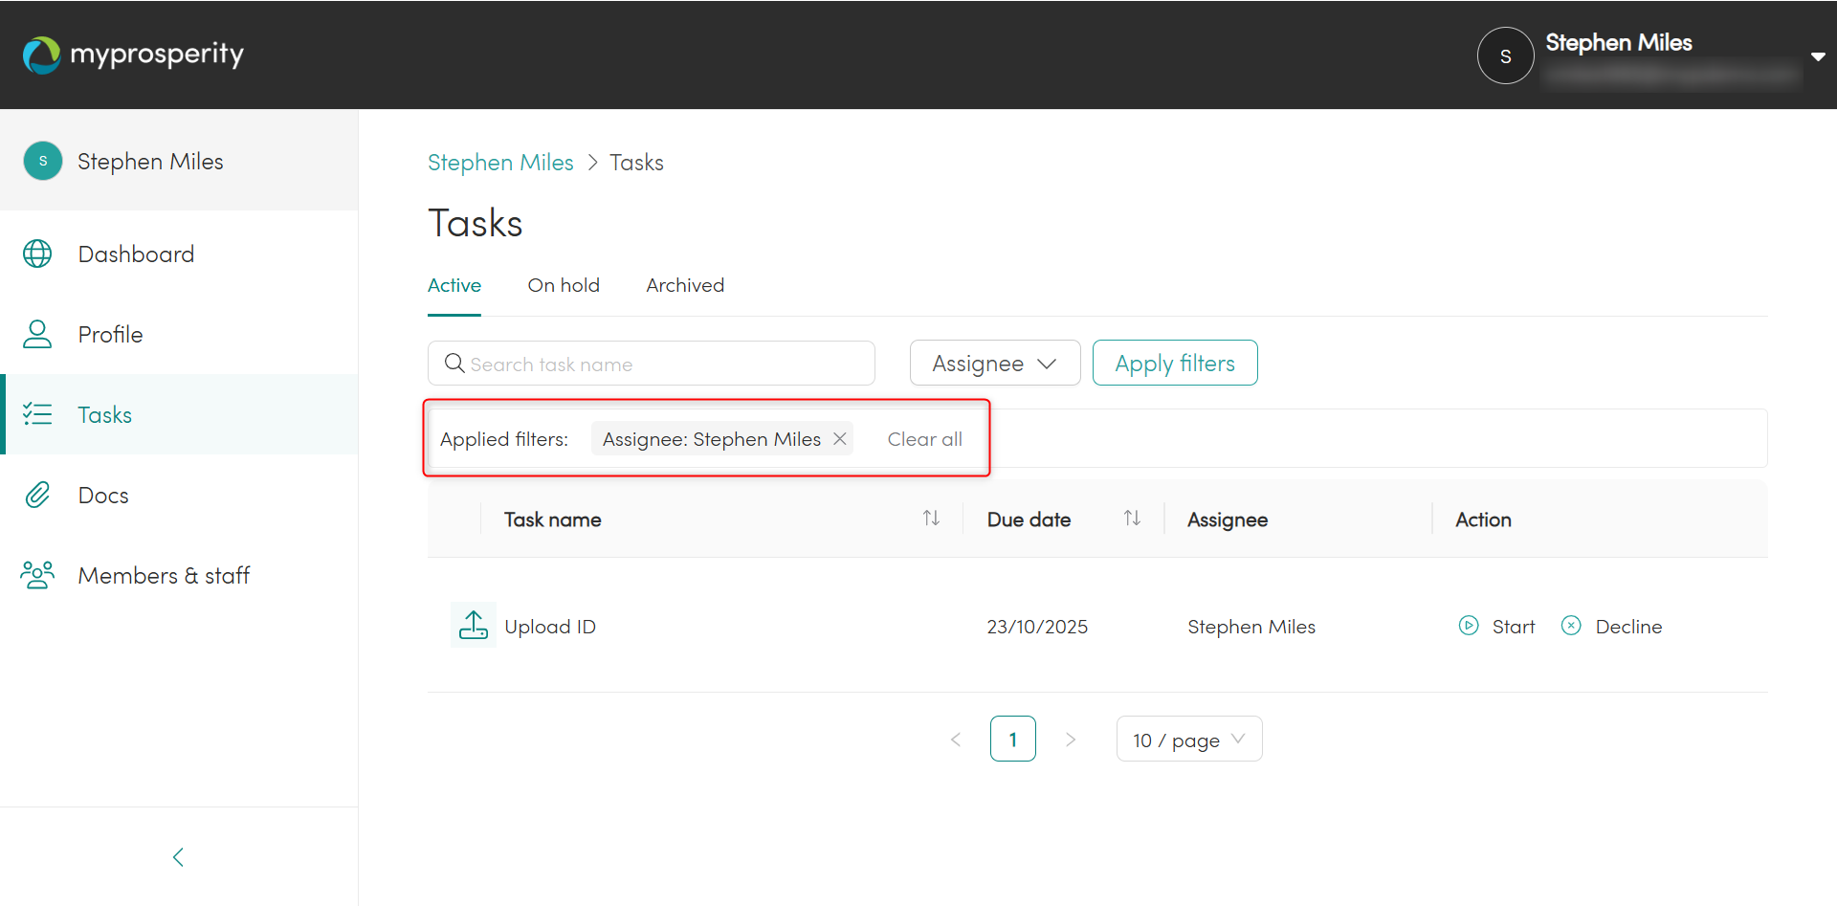This screenshot has width=1837, height=906.
Task: Open Members & staff people icon
Action: pyautogui.click(x=37, y=575)
